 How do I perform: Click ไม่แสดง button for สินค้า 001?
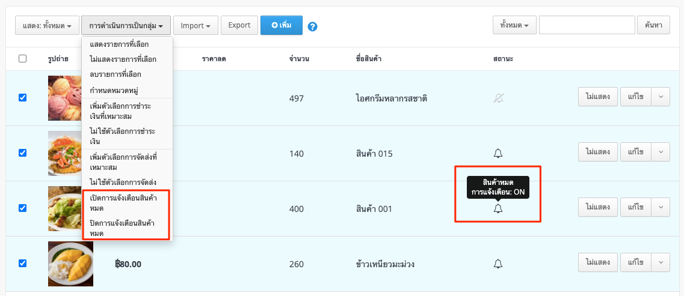(598, 207)
